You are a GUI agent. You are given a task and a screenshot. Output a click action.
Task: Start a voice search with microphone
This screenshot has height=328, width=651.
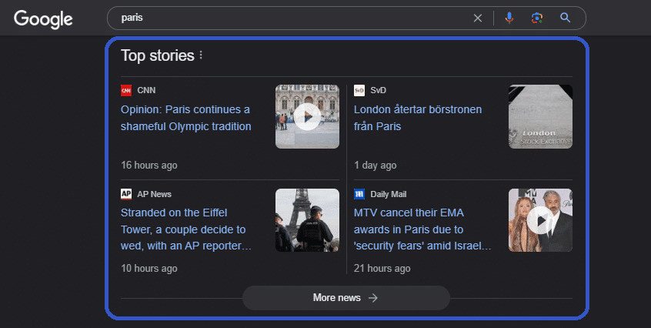pos(509,18)
